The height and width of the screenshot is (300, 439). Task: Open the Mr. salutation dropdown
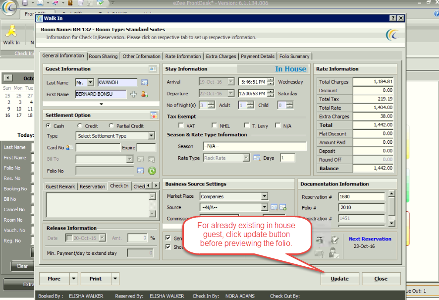point(90,82)
